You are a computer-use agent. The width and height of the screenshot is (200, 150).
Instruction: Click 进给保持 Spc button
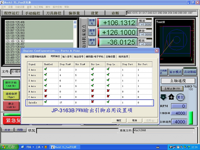click(x=11, y=95)
